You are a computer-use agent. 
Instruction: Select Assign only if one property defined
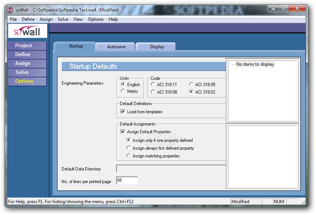pyautogui.click(x=159, y=140)
